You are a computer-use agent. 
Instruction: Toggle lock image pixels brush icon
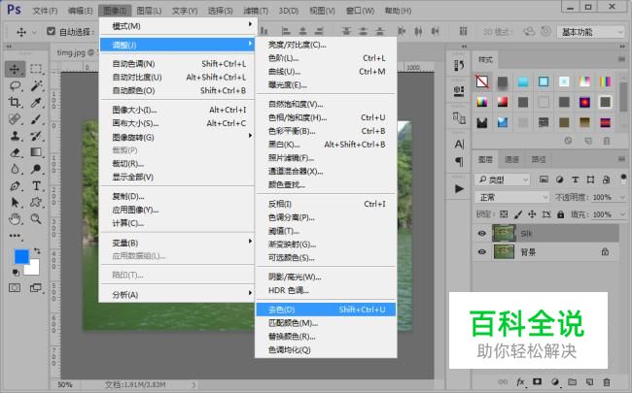pyautogui.click(x=518, y=214)
